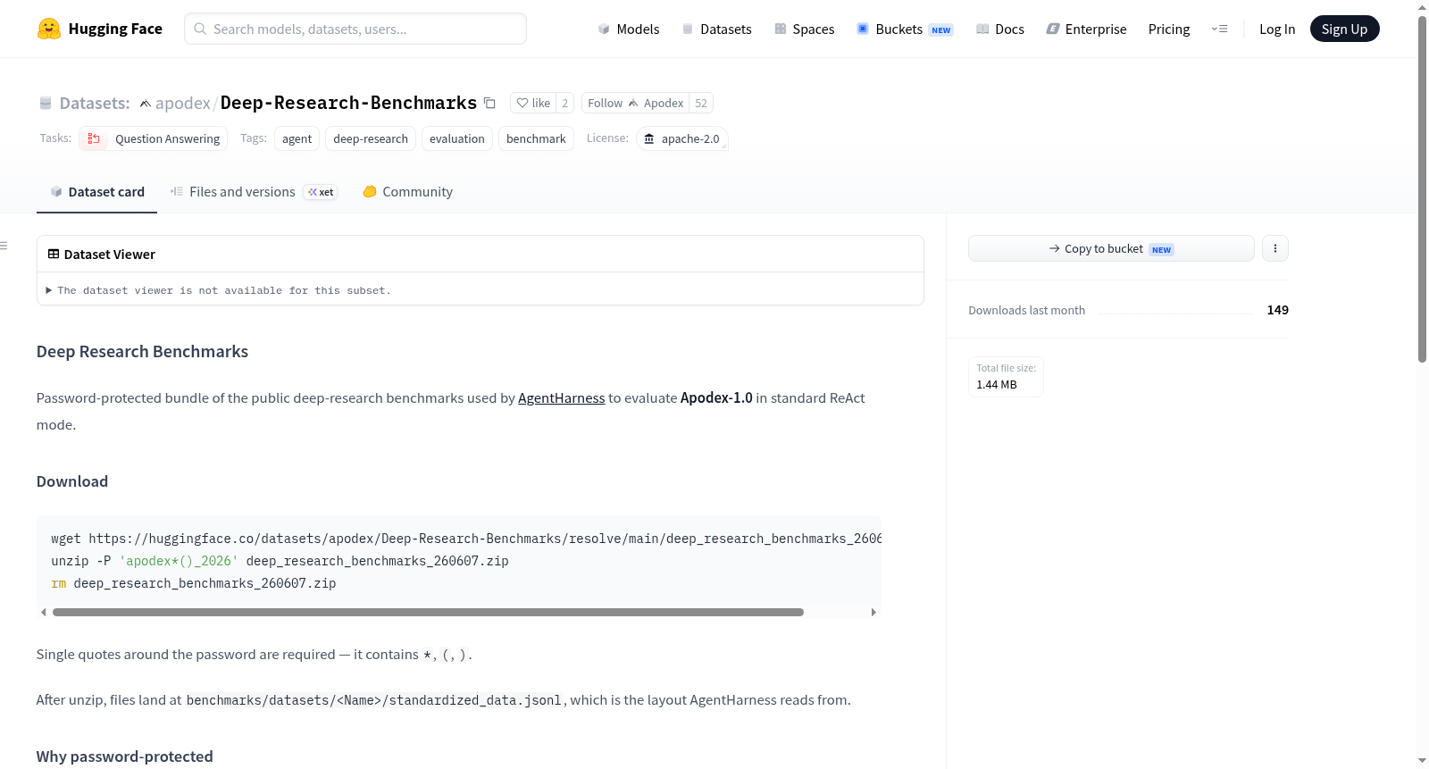The width and height of the screenshot is (1429, 769).
Task: Click the Total file size 1.44 MB
Action: [1006, 376]
